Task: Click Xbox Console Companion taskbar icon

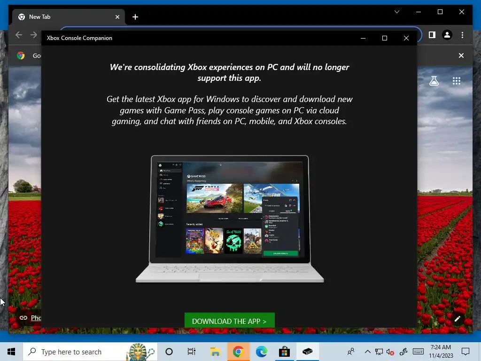Action: coord(307,352)
